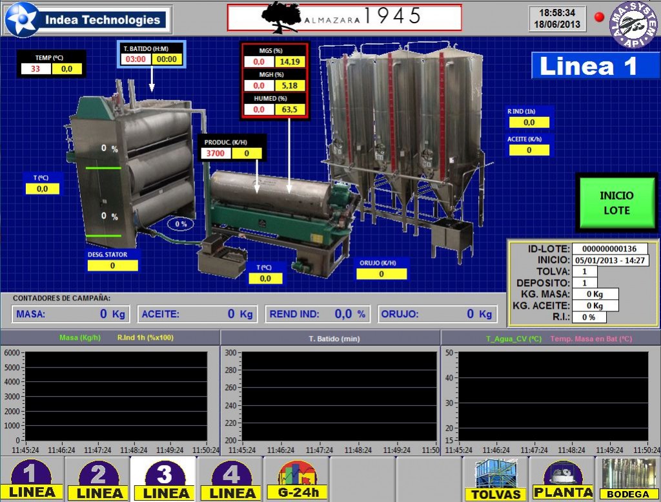Viewport: 661px width, 502px height.
Task: Edit the T. BATIDO setpoint 03:00 field
Action: click(x=136, y=59)
